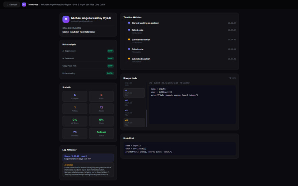This screenshot has height=186, width=298.
Task: Click the purple M avatar icon
Action: 66,19
